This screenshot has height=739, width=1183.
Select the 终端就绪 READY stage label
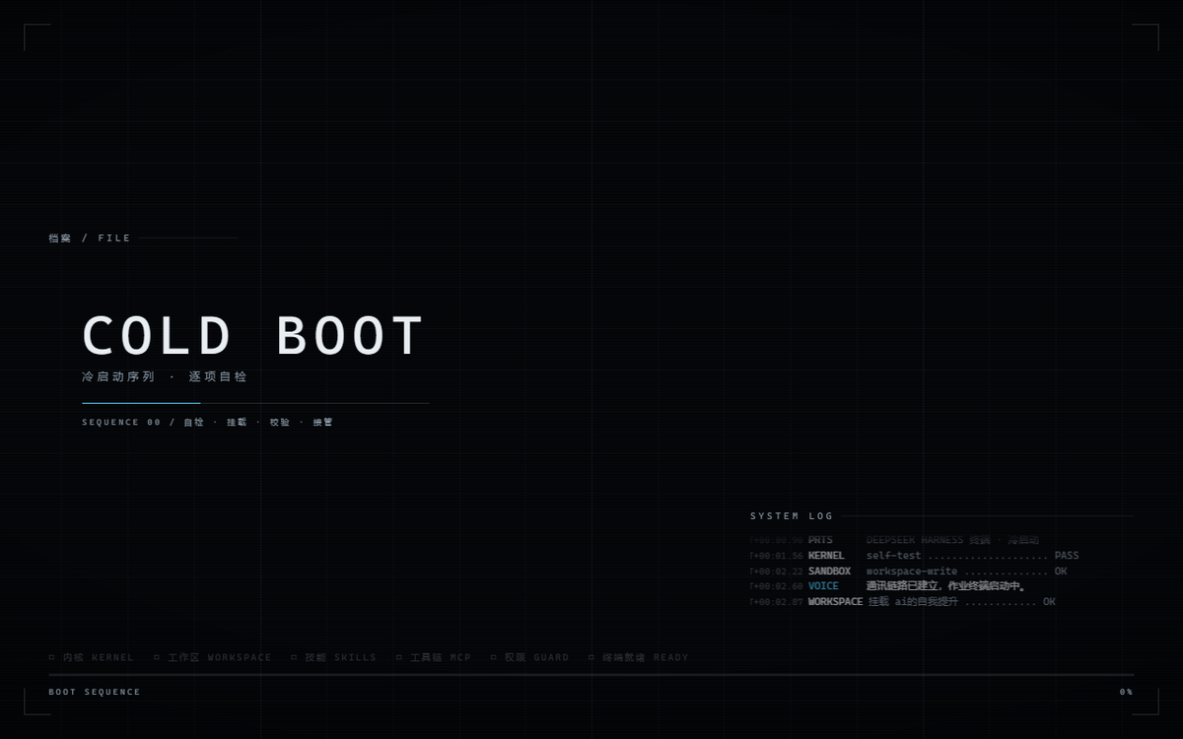coord(646,657)
